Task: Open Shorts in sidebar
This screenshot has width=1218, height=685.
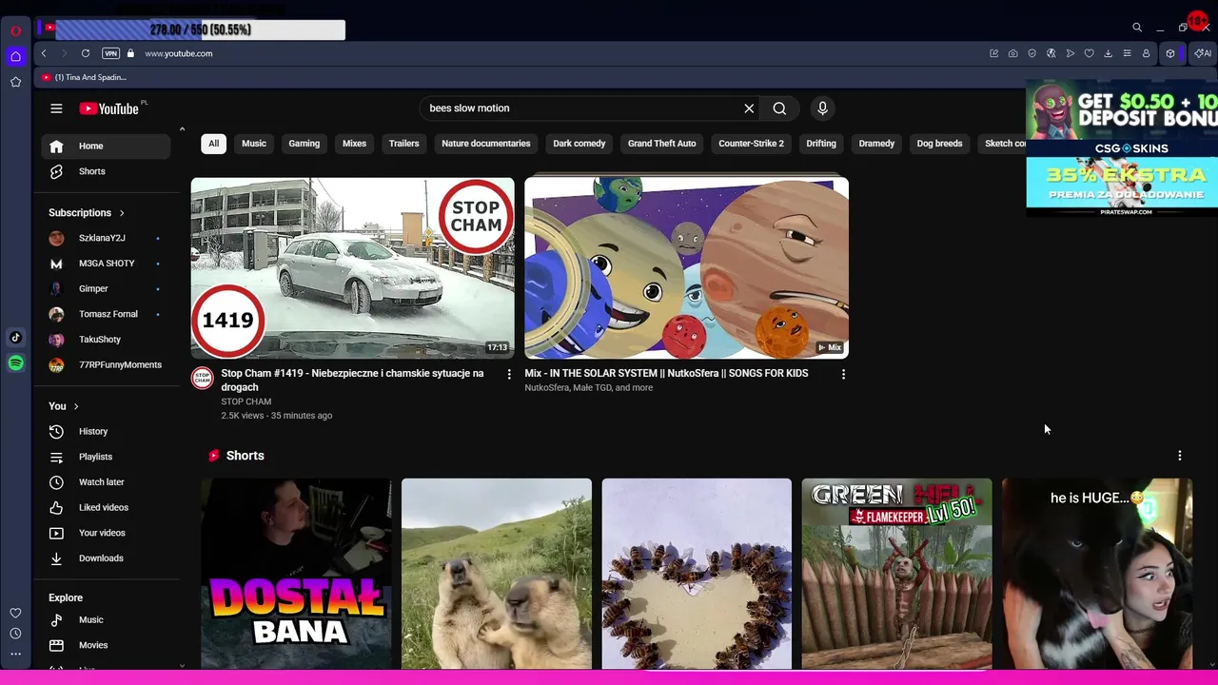Action: pyautogui.click(x=106, y=171)
